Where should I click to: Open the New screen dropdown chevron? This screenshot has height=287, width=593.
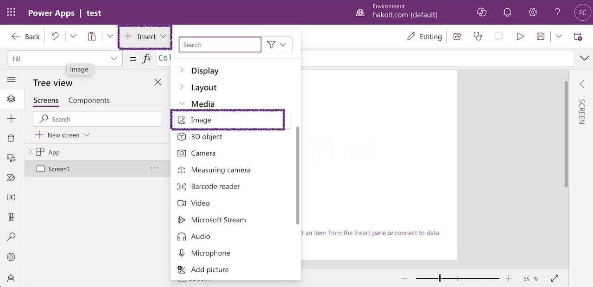pos(87,135)
